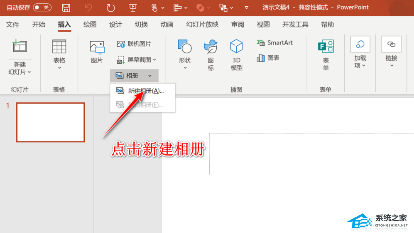
Task: Click the Redo arrow icon
Action: 110,7
